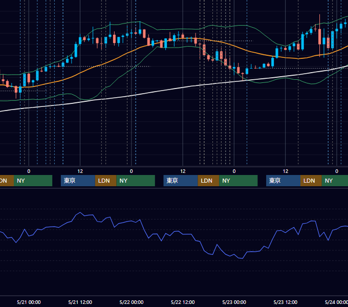
Task: Click the 5/22 00:00 date label
Action: click(132, 302)
